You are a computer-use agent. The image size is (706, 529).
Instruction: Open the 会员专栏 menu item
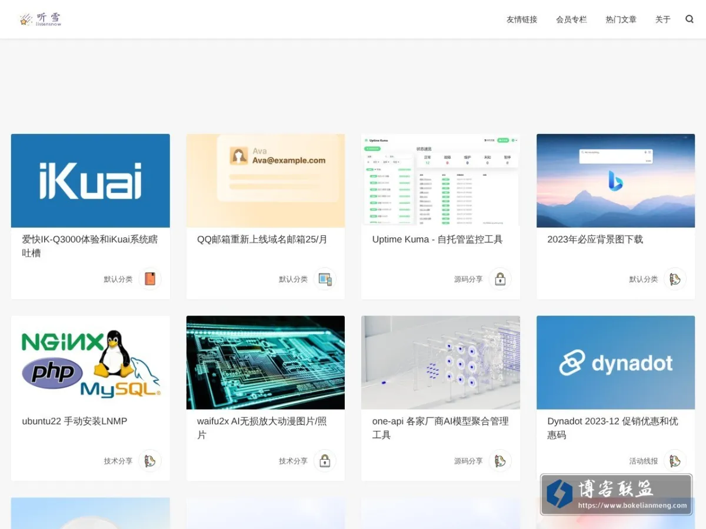pos(571,19)
